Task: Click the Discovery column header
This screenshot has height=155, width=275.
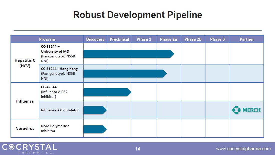Action: pyautogui.click(x=95, y=39)
